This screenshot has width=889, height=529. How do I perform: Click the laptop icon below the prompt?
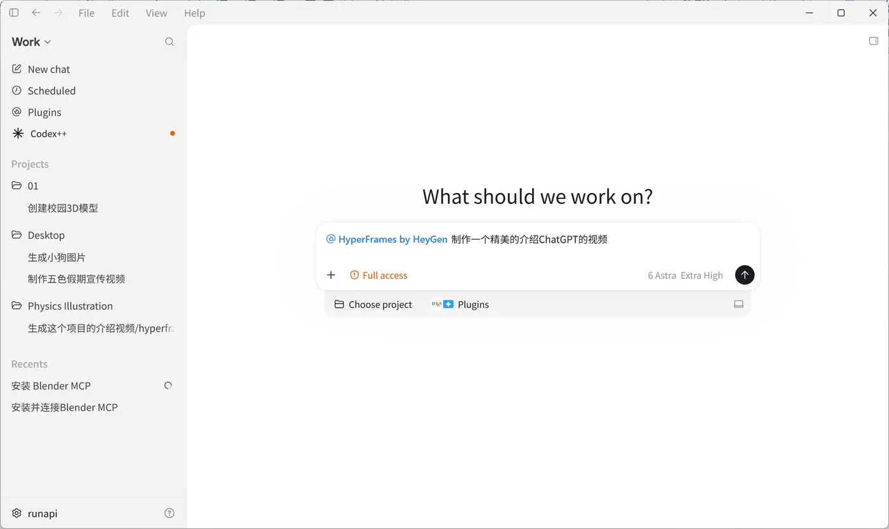point(739,305)
